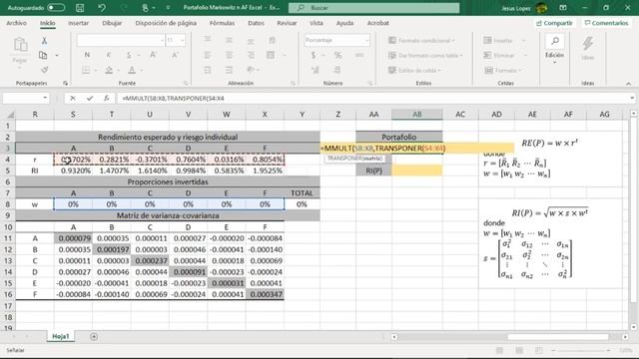Click the decrease indent icon
Viewport: 639px width, 359px height.
[208, 70]
